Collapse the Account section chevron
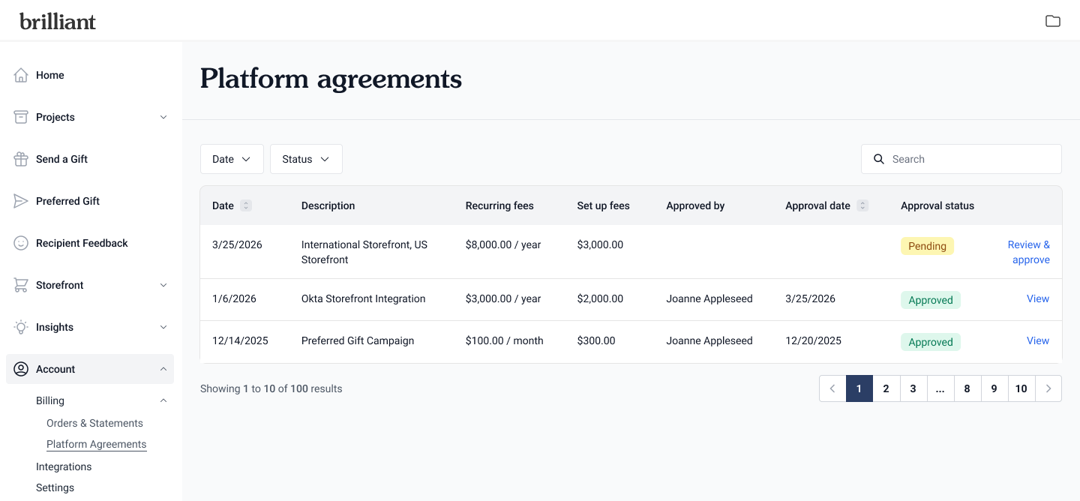 pyautogui.click(x=163, y=369)
